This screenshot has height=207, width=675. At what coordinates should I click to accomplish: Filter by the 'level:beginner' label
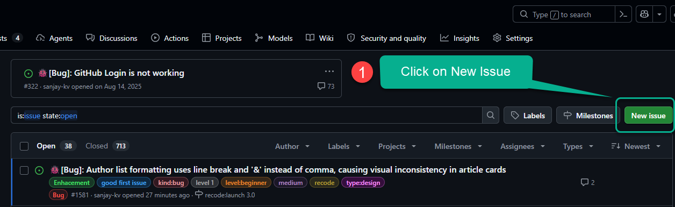tap(246, 183)
